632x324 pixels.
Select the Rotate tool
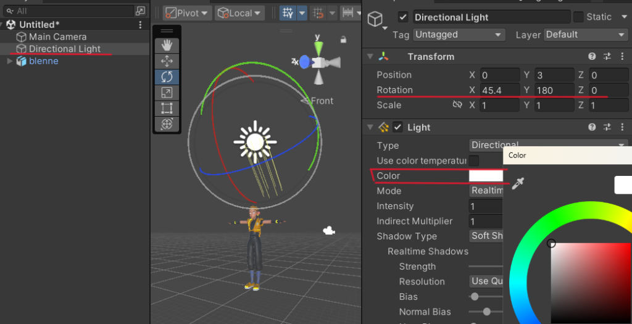pos(167,77)
